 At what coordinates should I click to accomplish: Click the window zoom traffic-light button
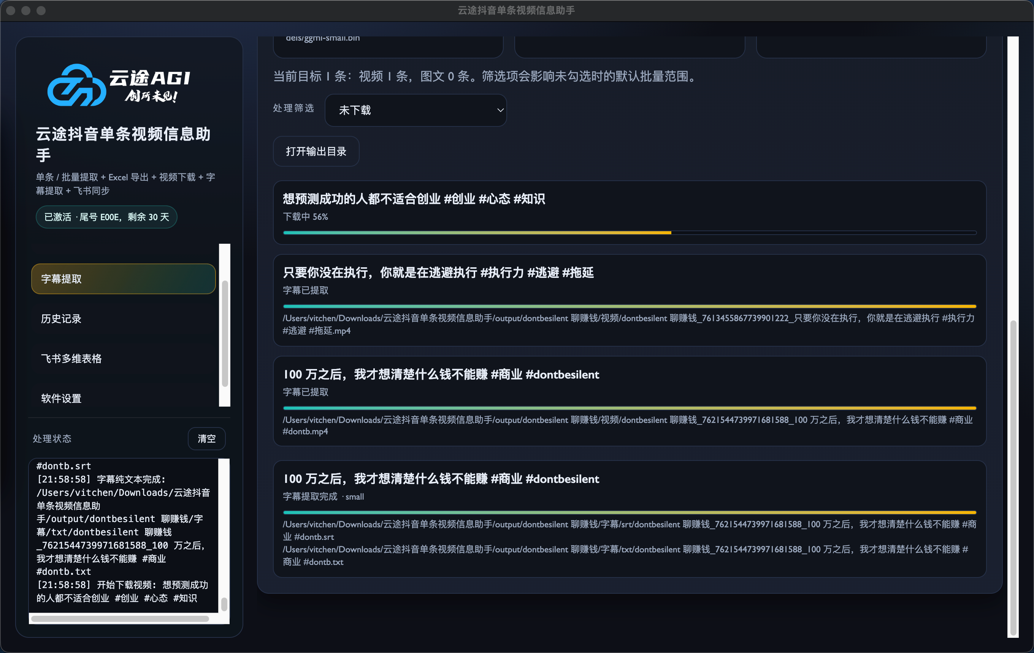point(41,10)
